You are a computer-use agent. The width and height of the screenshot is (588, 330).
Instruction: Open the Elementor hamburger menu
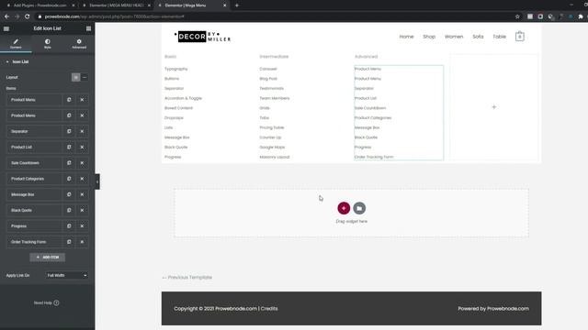coord(6,28)
